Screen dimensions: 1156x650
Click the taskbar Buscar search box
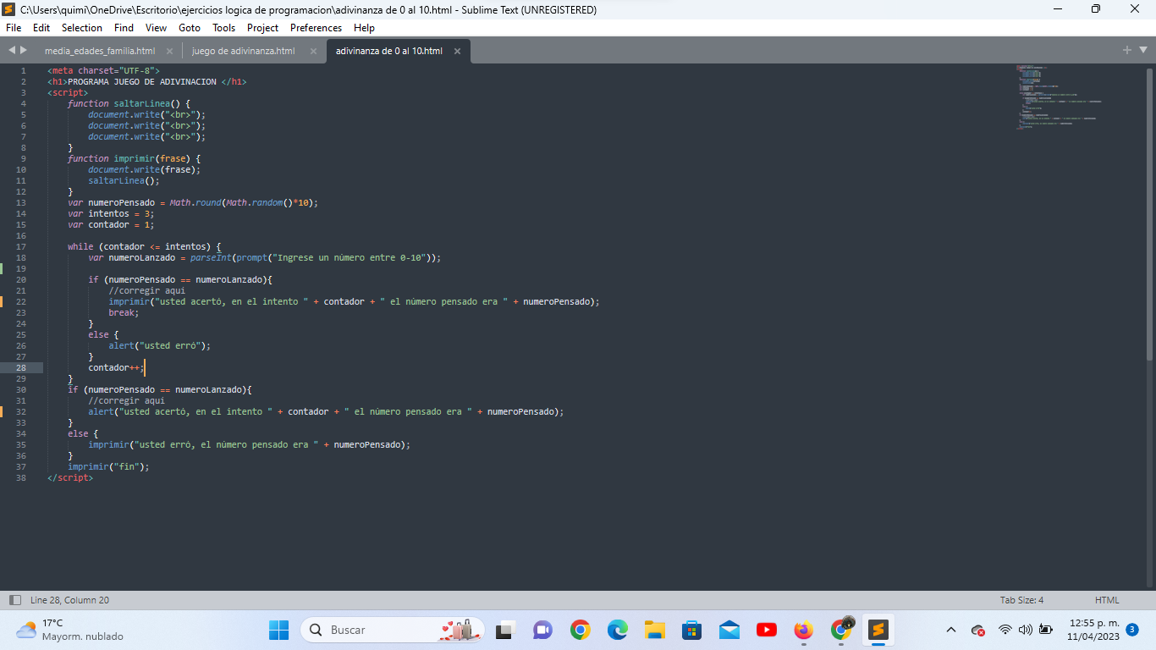[393, 630]
